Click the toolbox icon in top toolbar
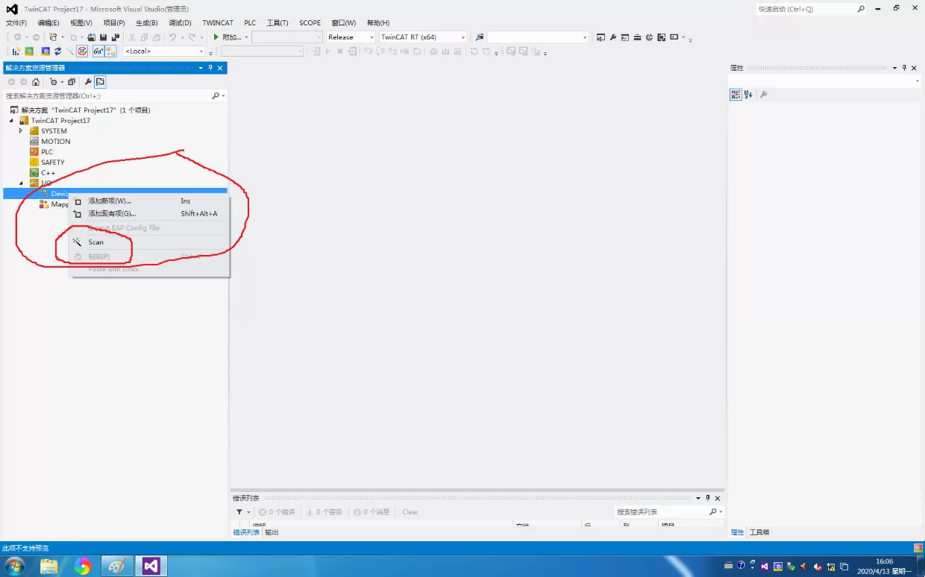This screenshot has height=577, width=925. click(638, 37)
